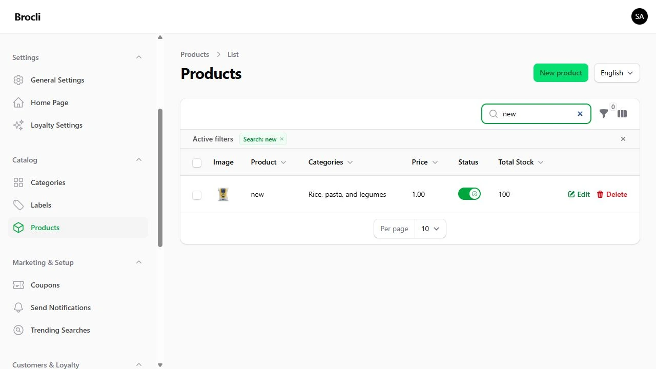The width and height of the screenshot is (656, 369).
Task: Remove the 'Search: new' filter tag
Action: tap(282, 139)
